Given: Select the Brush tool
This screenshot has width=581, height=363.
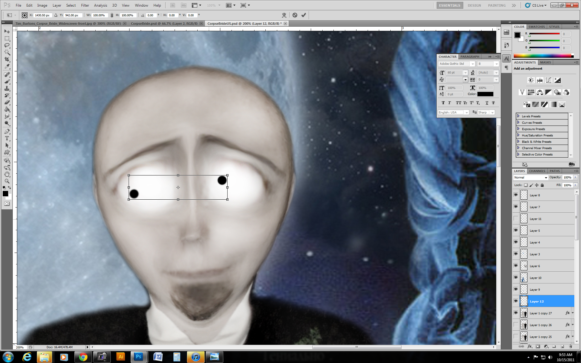Looking at the screenshot, I should click(x=7, y=81).
